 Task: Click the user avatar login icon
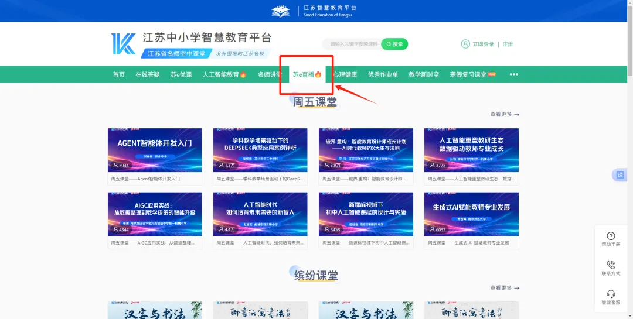pos(465,44)
